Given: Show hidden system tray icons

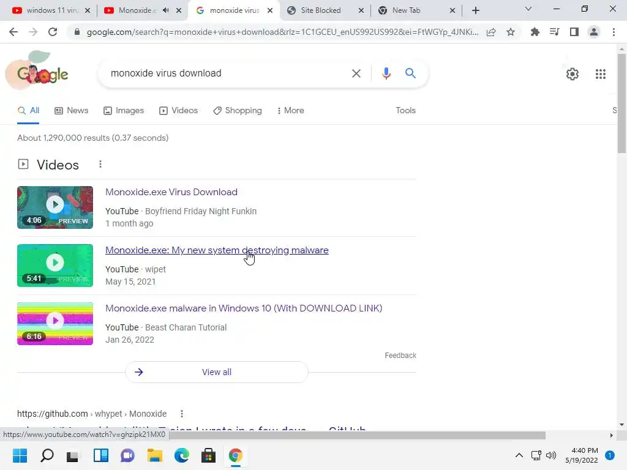Looking at the screenshot, I should pos(519,455).
